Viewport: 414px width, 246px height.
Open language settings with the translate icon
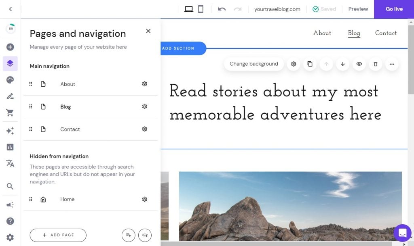[10, 163]
